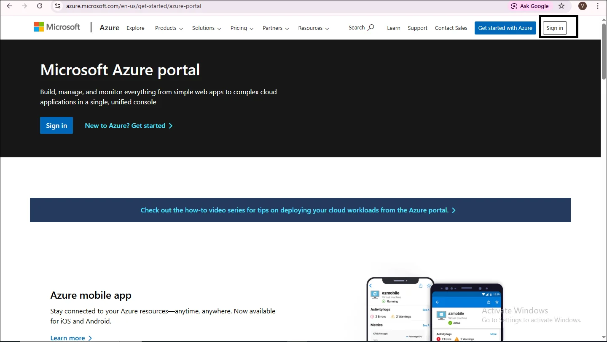Click the Azure mobile app heading
The height and width of the screenshot is (342, 607).
pos(91,295)
